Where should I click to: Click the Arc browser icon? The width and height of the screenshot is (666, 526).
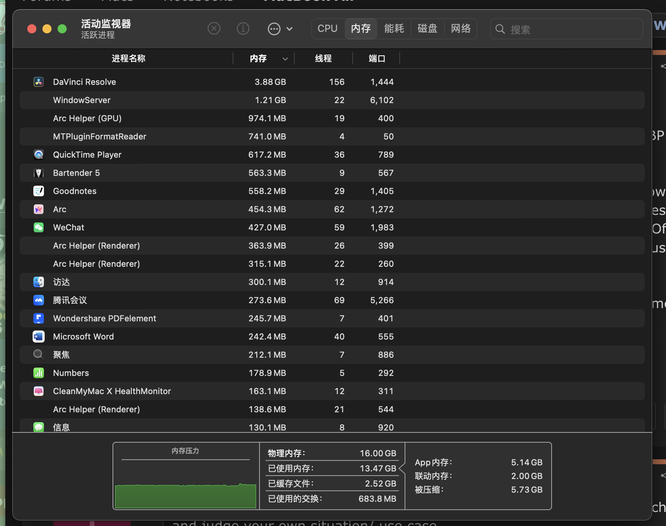click(x=39, y=209)
